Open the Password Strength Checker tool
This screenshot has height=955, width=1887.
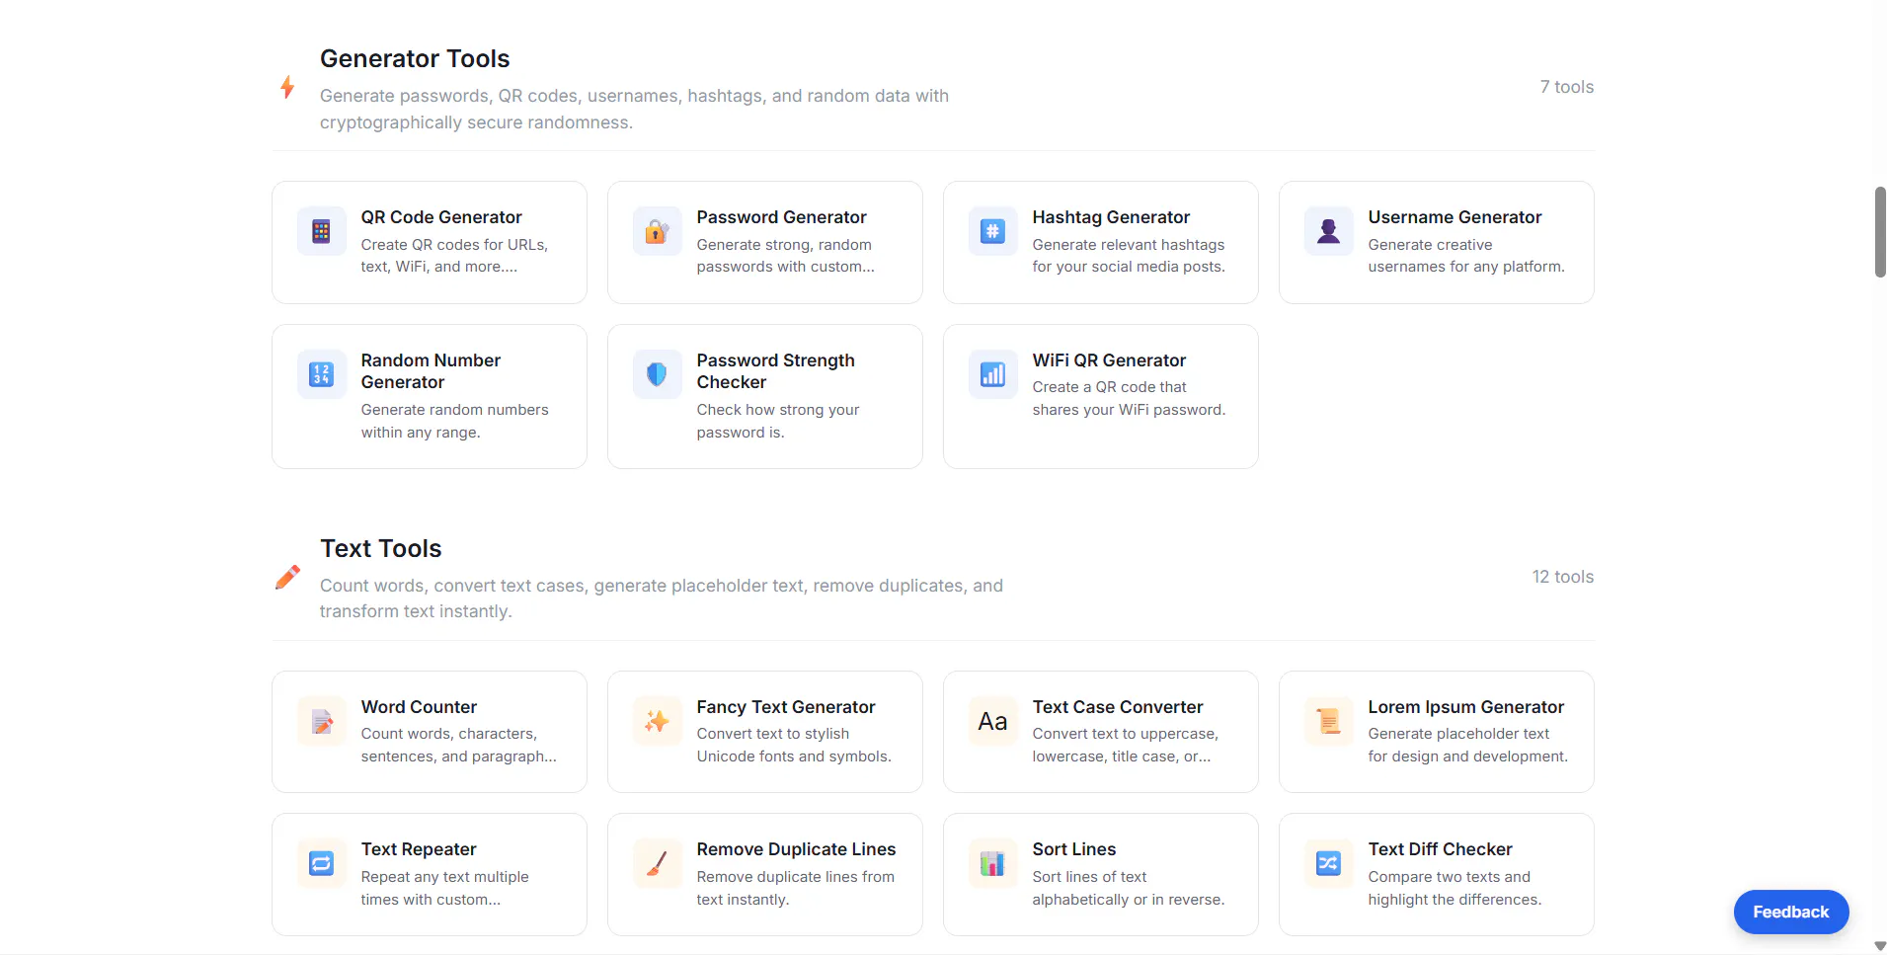click(765, 396)
